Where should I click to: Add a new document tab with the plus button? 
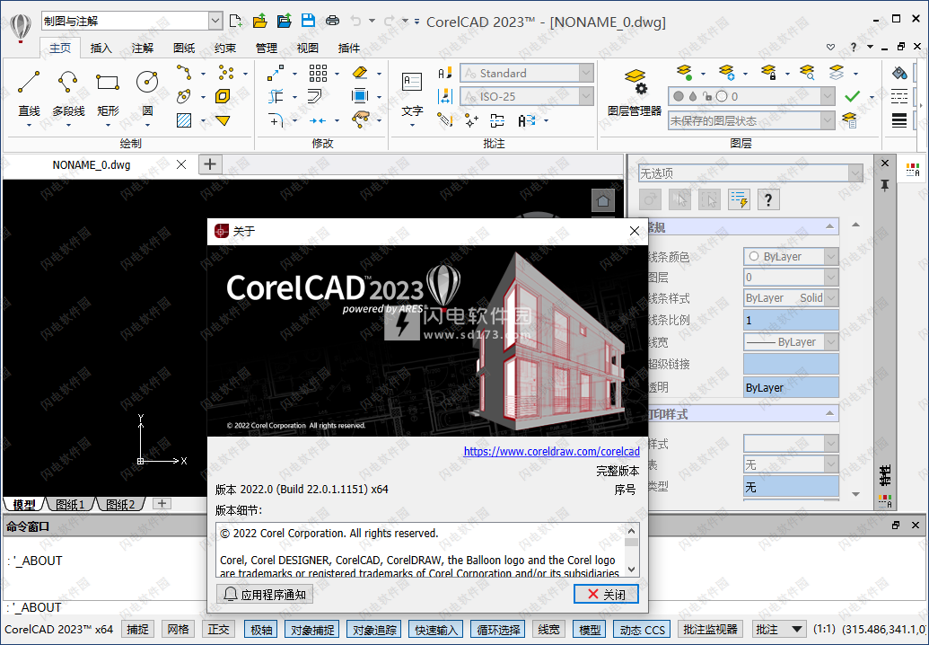210,164
